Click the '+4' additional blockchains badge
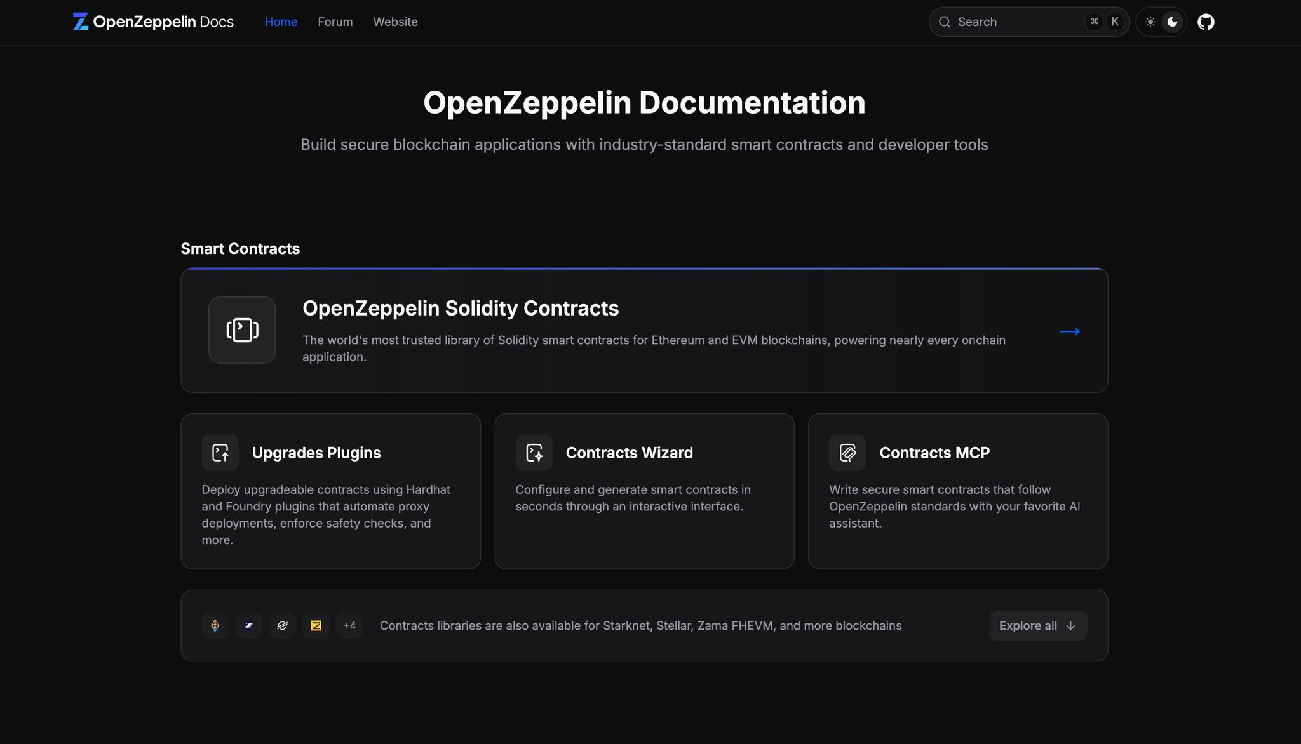 (x=349, y=625)
